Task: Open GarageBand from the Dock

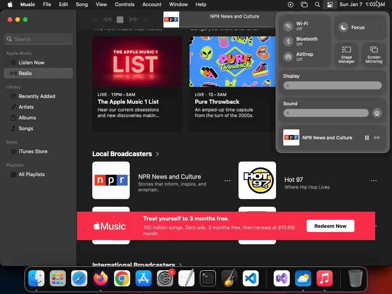Action: pyautogui.click(x=229, y=278)
